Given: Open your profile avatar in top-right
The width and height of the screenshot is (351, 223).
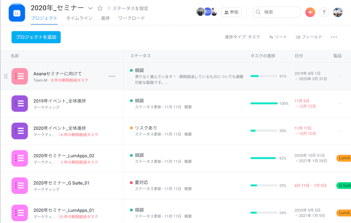Looking at the screenshot, I should point(338,12).
